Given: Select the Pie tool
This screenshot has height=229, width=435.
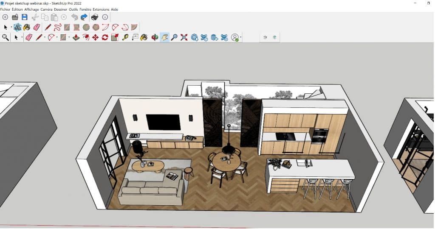Looking at the screenshot, I should coord(134,27).
